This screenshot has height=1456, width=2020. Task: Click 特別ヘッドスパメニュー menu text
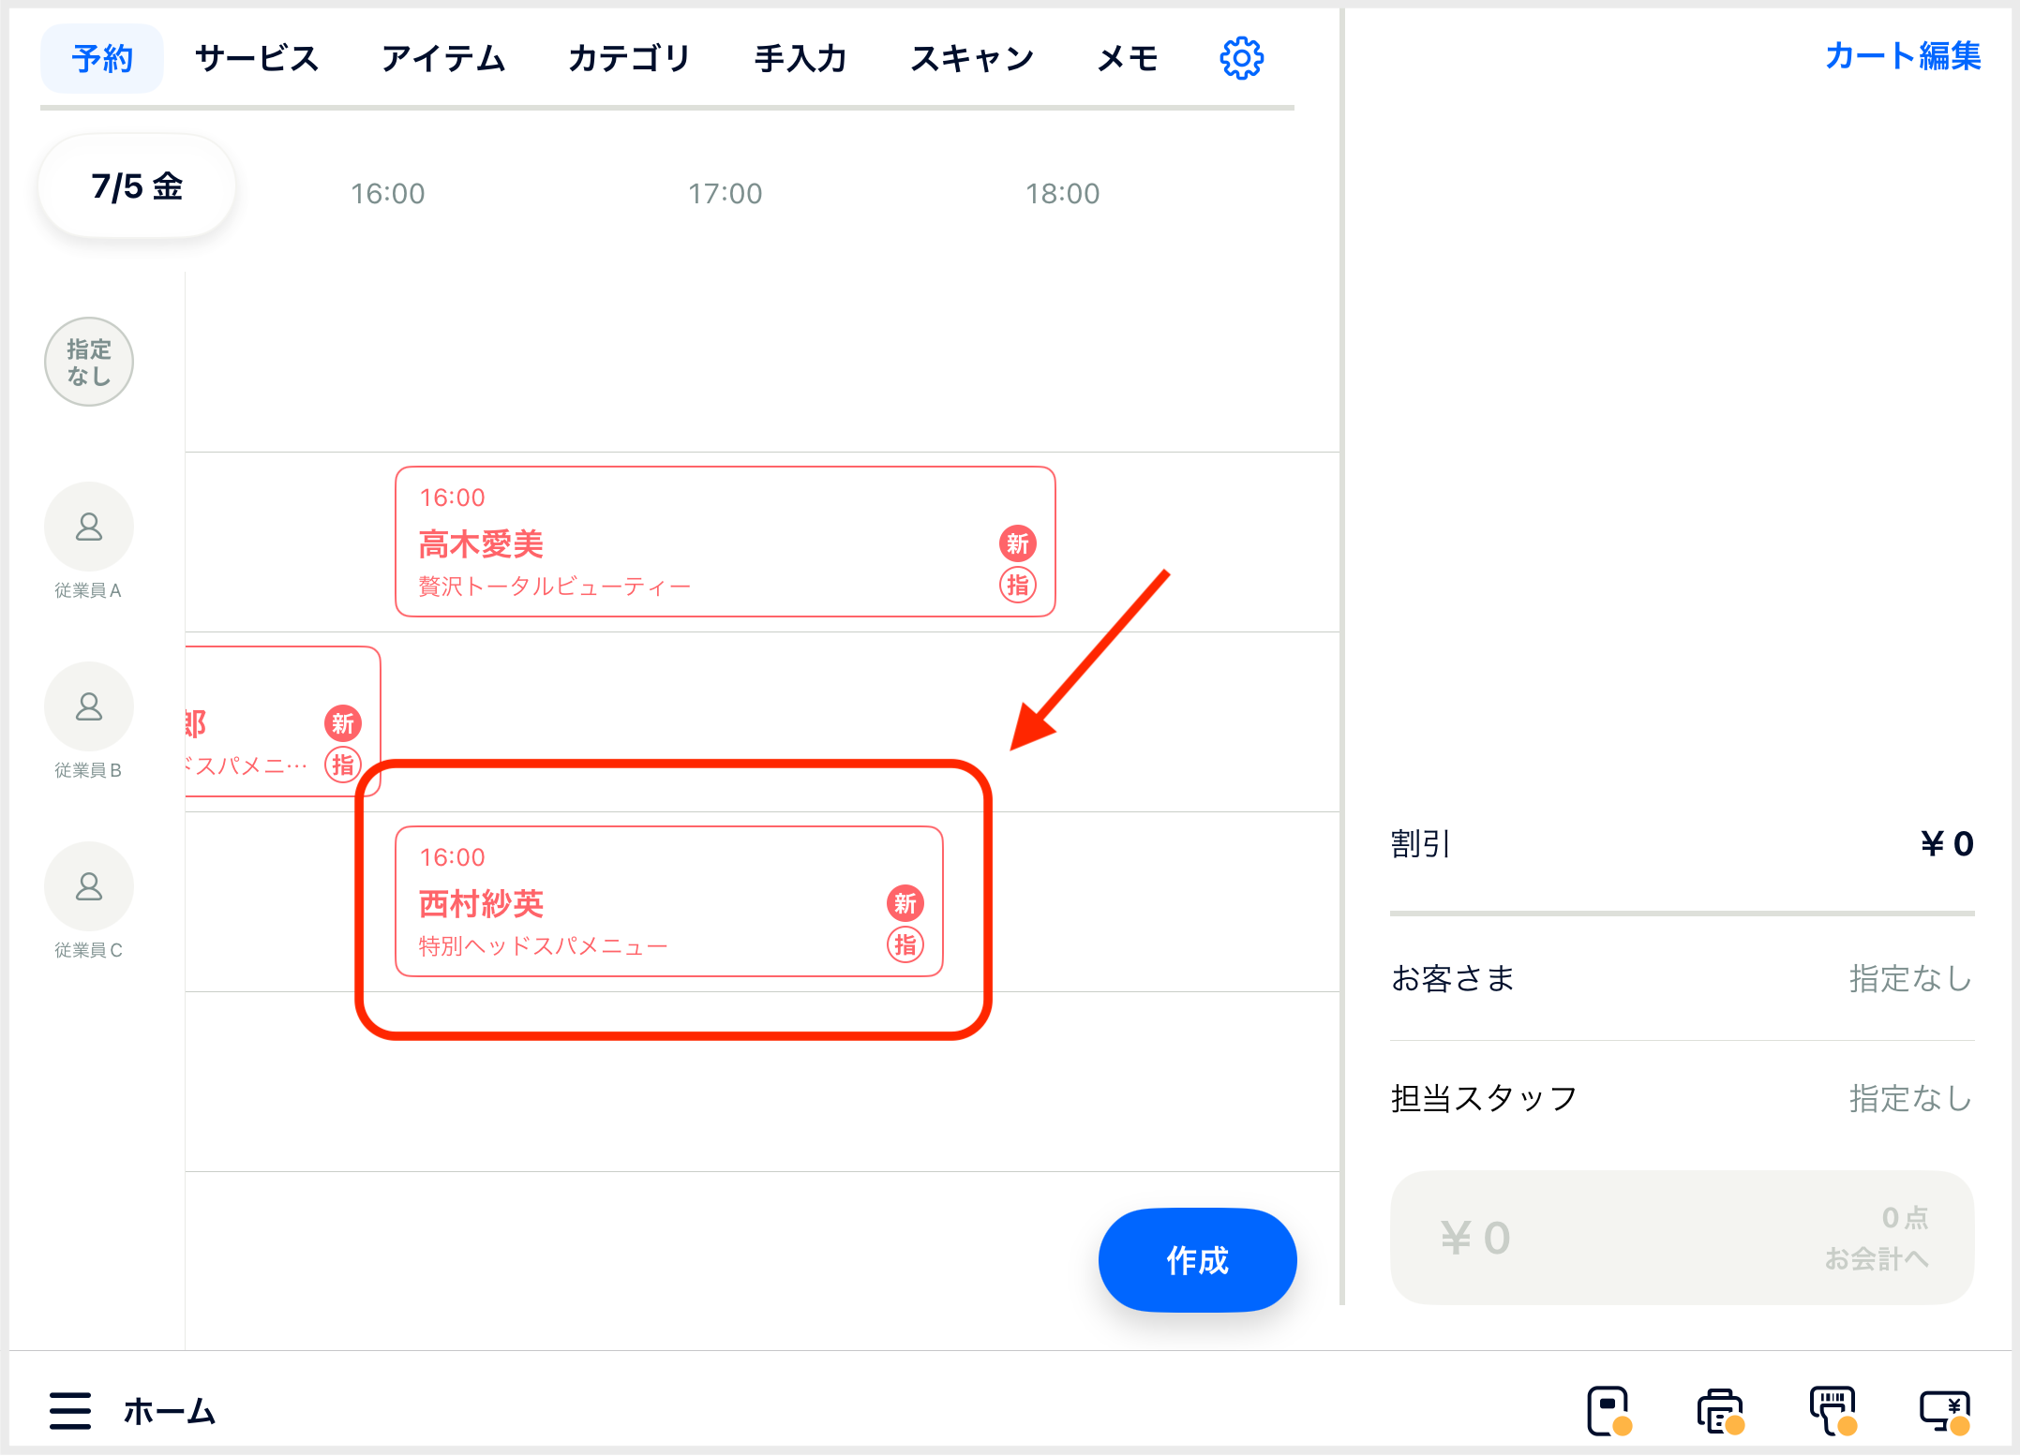(x=543, y=946)
